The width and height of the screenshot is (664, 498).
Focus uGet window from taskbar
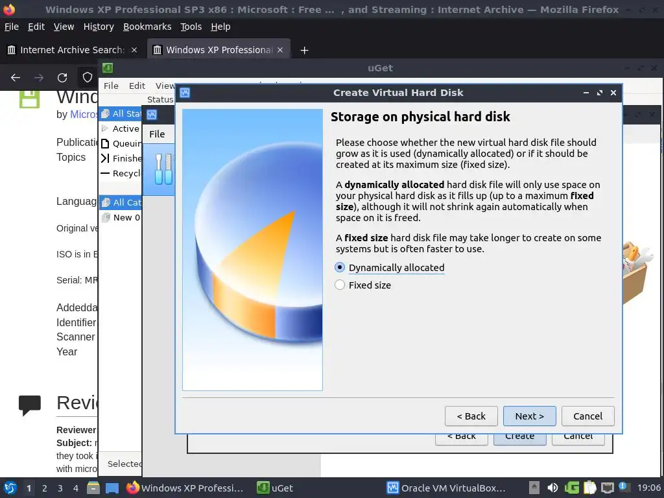[x=275, y=488]
